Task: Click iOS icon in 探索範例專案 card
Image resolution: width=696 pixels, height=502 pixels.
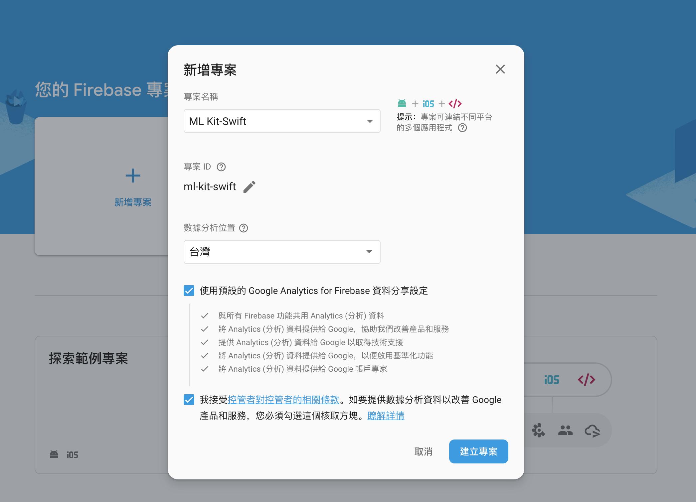Action: (x=73, y=455)
